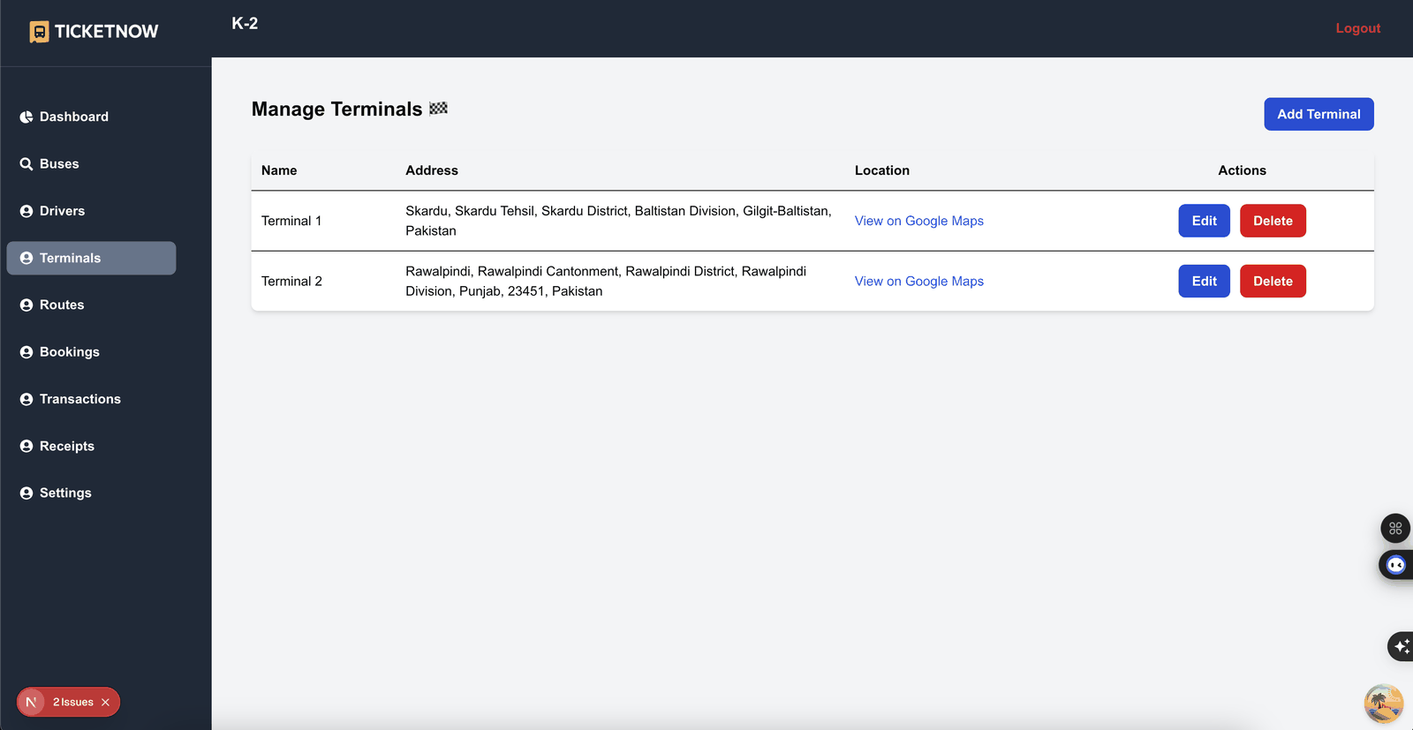Click the Routes sidebar icon
This screenshot has width=1413, height=730.
[x=26, y=305]
